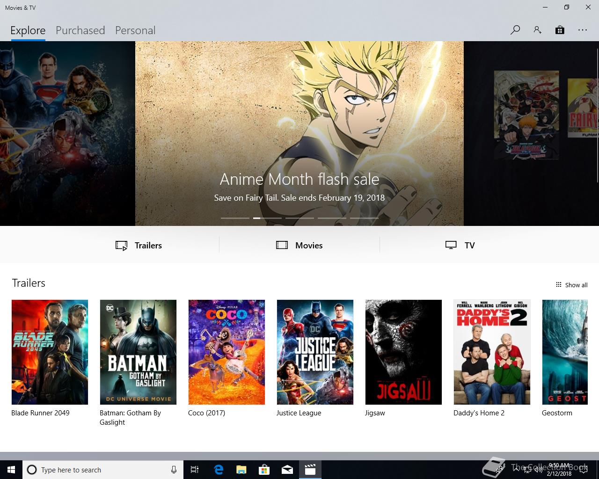Click the Jigsaw title text
Image resolution: width=599 pixels, height=479 pixels.
click(x=375, y=413)
